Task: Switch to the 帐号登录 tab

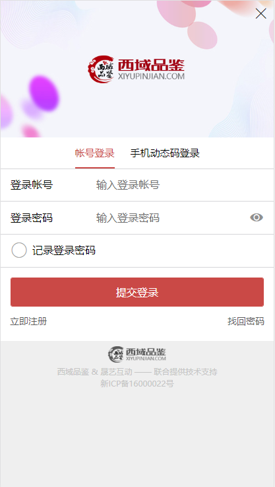Action: click(x=95, y=153)
